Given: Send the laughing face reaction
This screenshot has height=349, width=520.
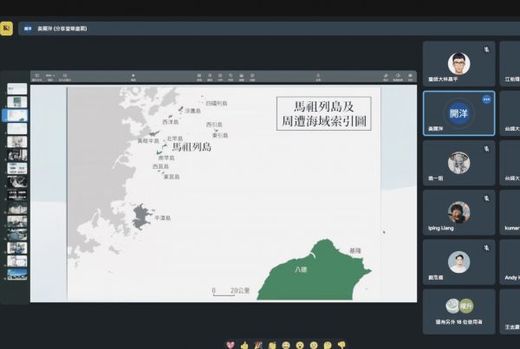Looking at the screenshot, I should coord(285,344).
